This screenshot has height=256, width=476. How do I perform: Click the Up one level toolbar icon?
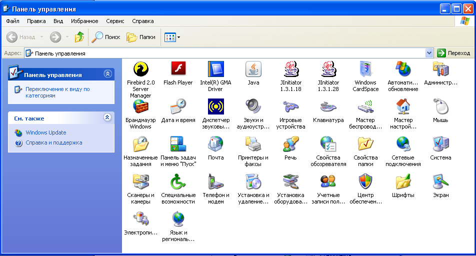tap(79, 37)
